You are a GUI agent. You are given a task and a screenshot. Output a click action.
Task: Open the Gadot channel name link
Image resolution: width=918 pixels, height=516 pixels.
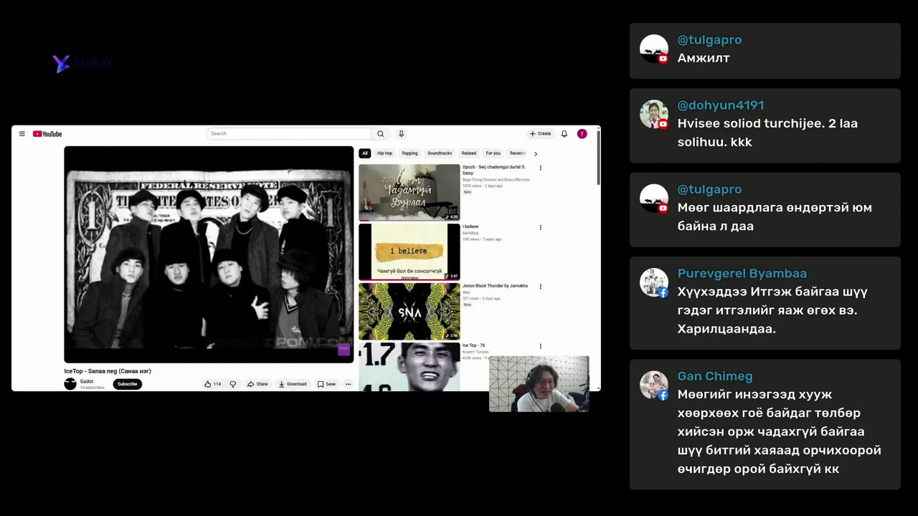coord(87,381)
